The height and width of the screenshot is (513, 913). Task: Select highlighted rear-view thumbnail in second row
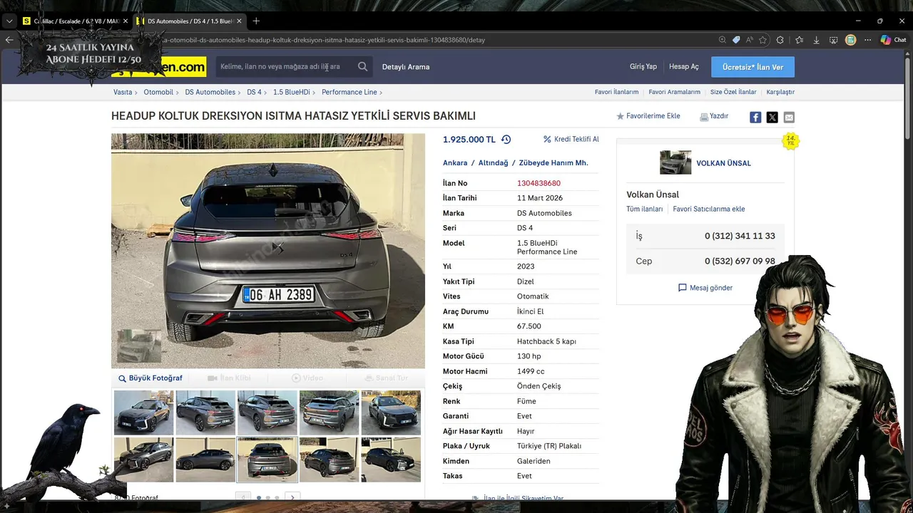[x=267, y=460]
